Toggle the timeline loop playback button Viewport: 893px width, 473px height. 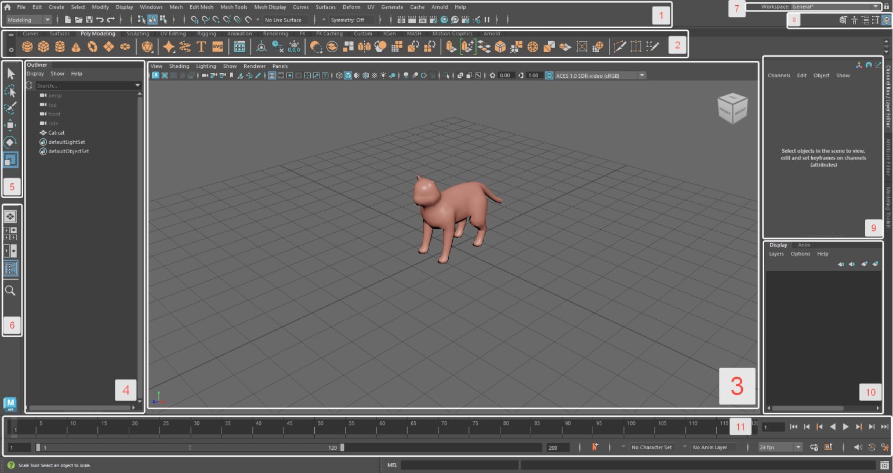pos(814,447)
